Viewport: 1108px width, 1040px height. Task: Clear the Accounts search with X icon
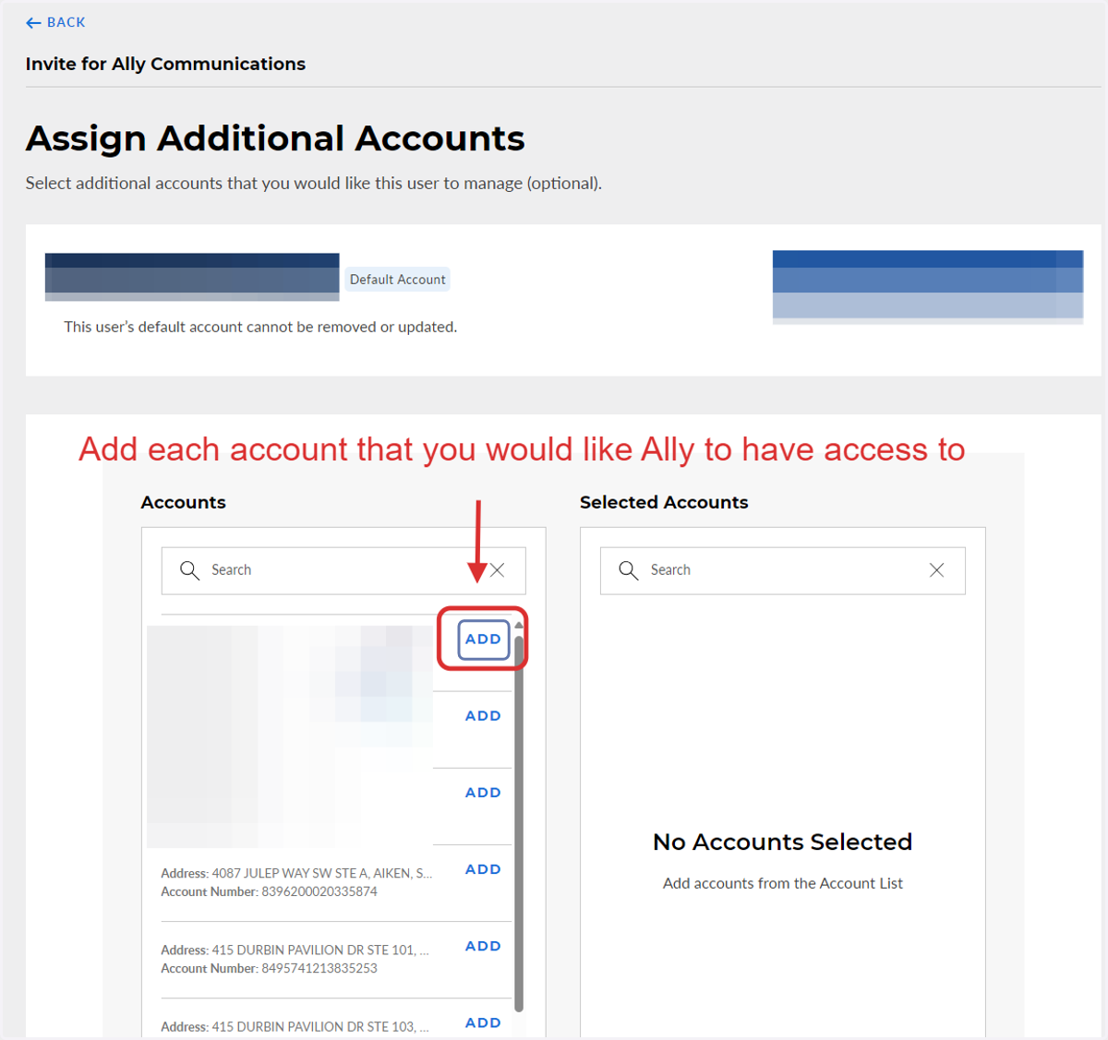tap(498, 570)
